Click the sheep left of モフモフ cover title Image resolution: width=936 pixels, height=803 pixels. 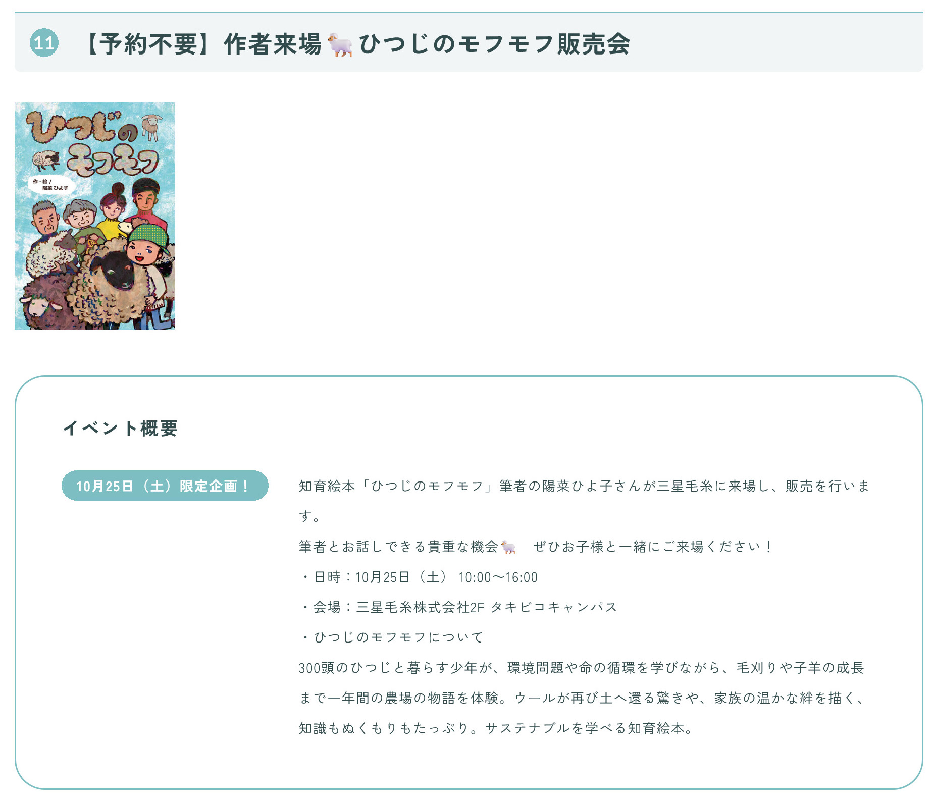[46, 160]
